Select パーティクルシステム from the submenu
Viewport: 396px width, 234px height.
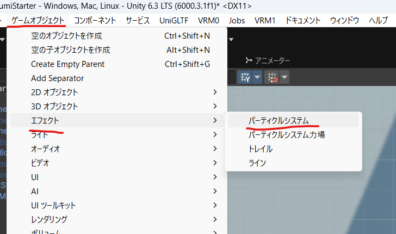pyautogui.click(x=279, y=120)
